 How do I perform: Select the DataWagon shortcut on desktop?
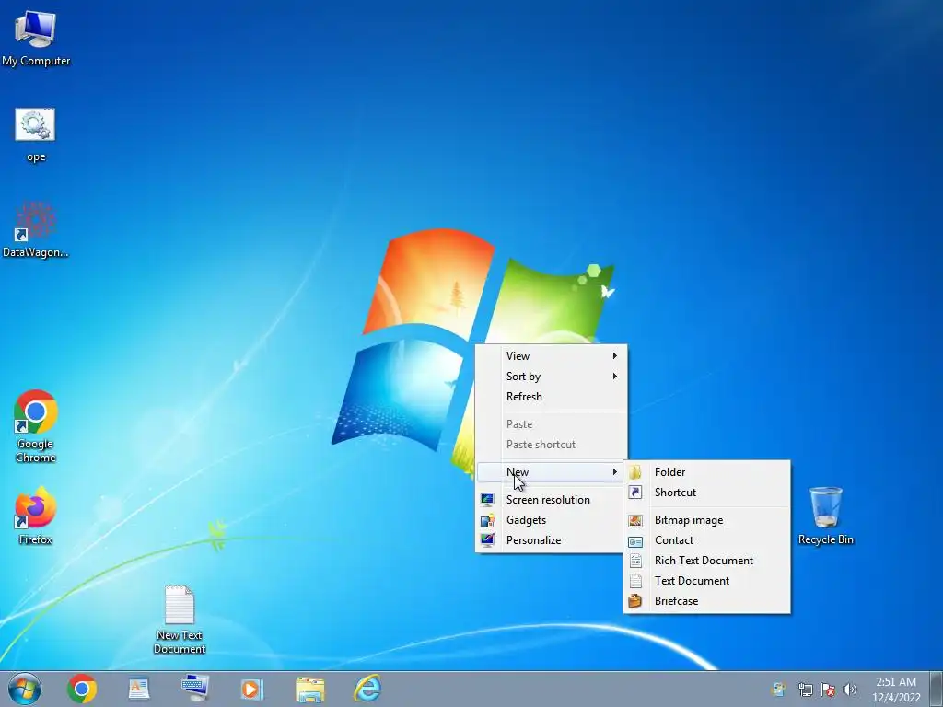(36, 229)
